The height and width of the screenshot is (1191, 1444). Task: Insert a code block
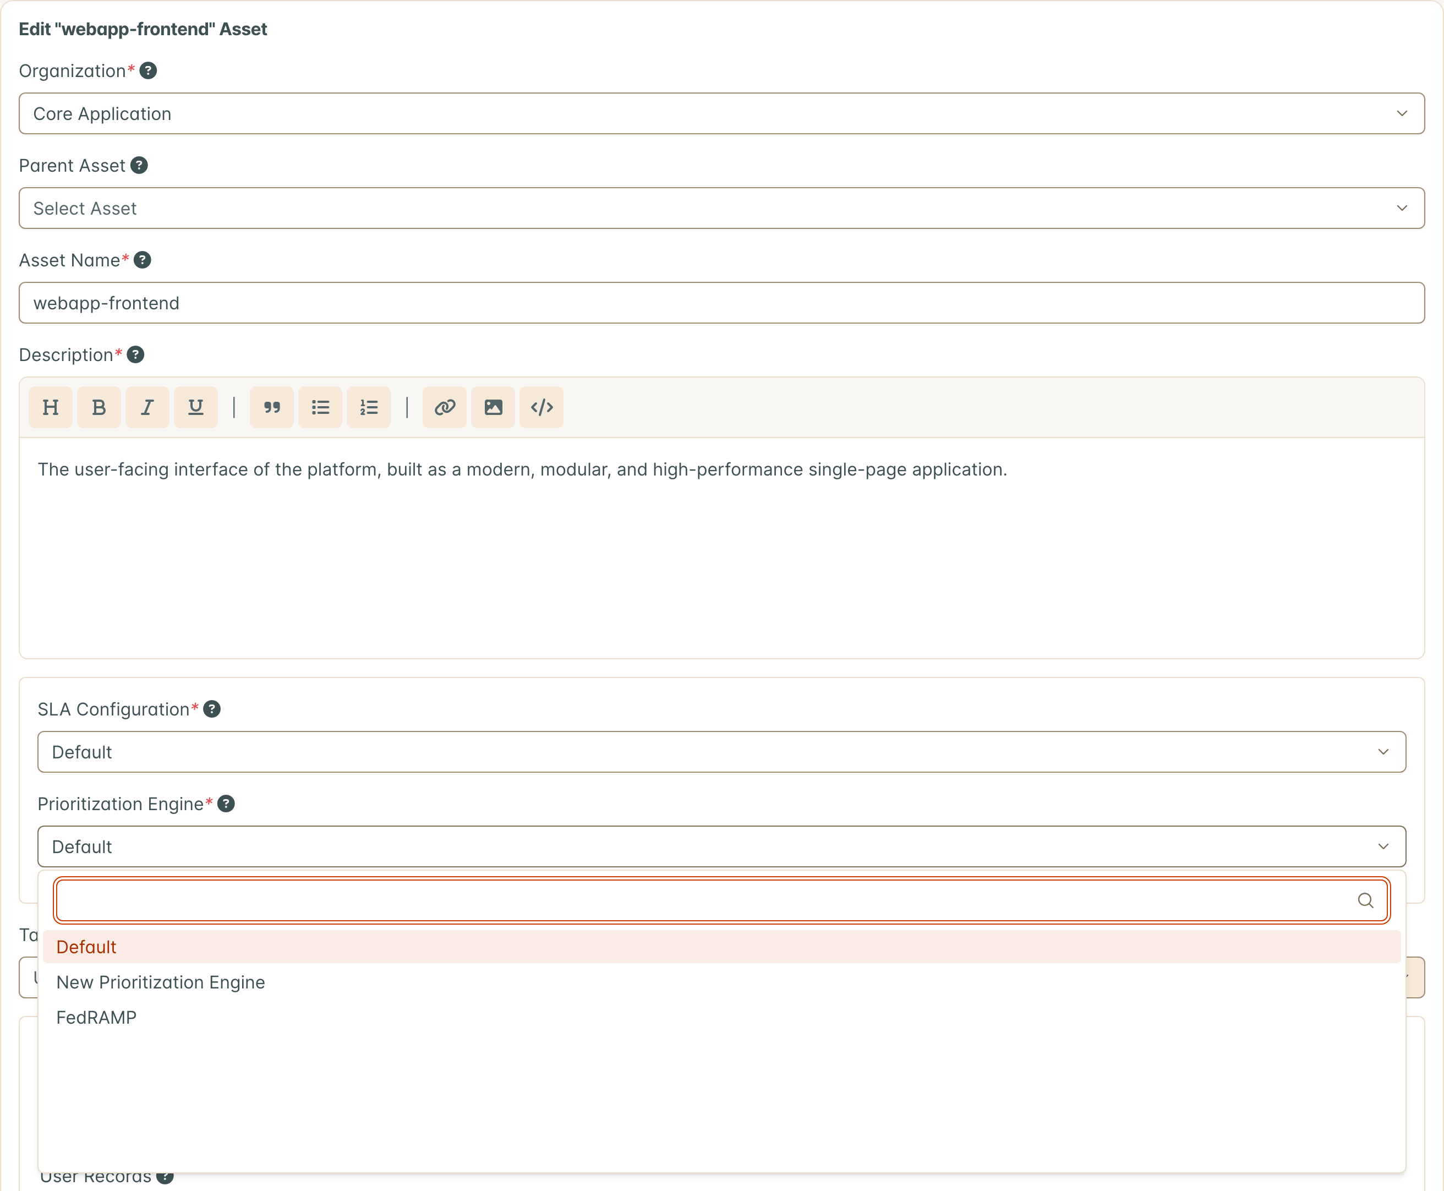pyautogui.click(x=541, y=407)
